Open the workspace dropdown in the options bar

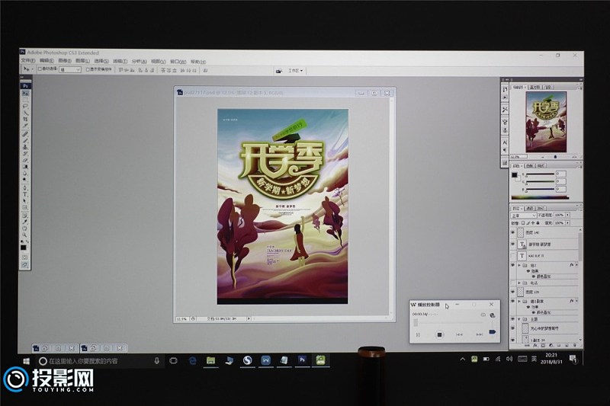(x=294, y=70)
